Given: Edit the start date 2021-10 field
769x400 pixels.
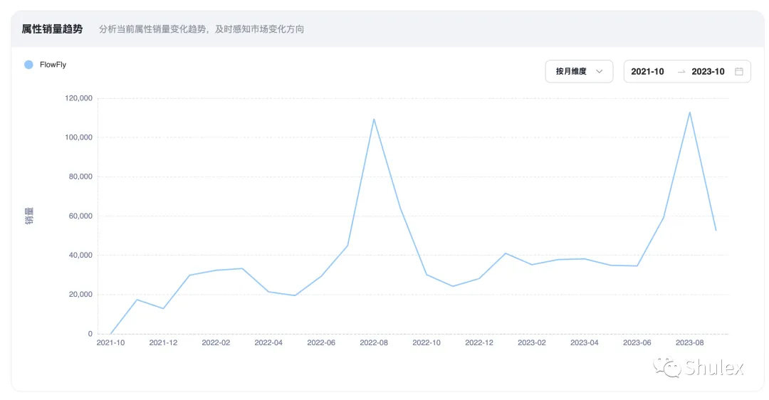Looking at the screenshot, I should [x=647, y=72].
